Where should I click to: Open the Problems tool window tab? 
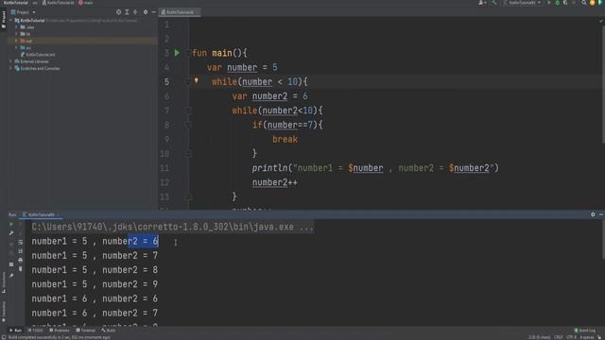coord(60,331)
